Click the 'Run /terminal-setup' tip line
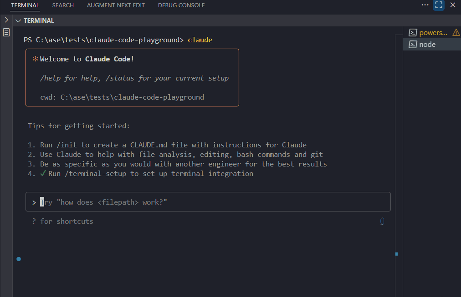 150,173
